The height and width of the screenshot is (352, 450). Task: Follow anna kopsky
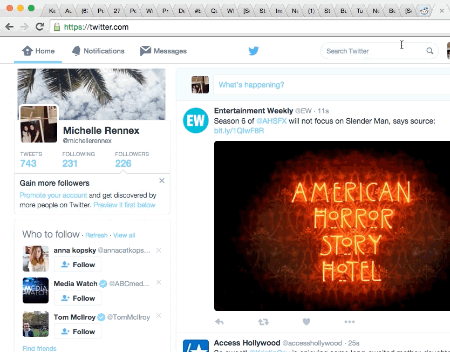[78, 265]
